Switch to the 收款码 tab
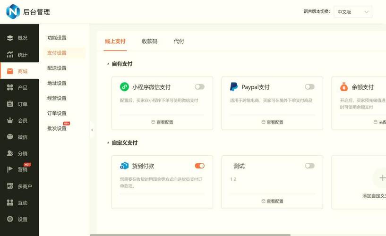The image size is (386, 236). 149,41
